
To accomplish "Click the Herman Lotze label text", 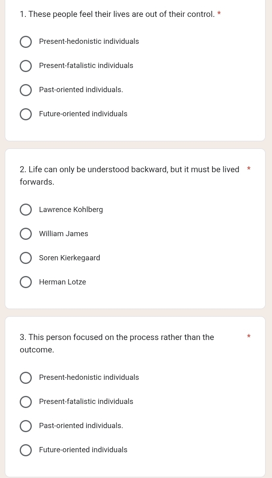I will [62, 282].
